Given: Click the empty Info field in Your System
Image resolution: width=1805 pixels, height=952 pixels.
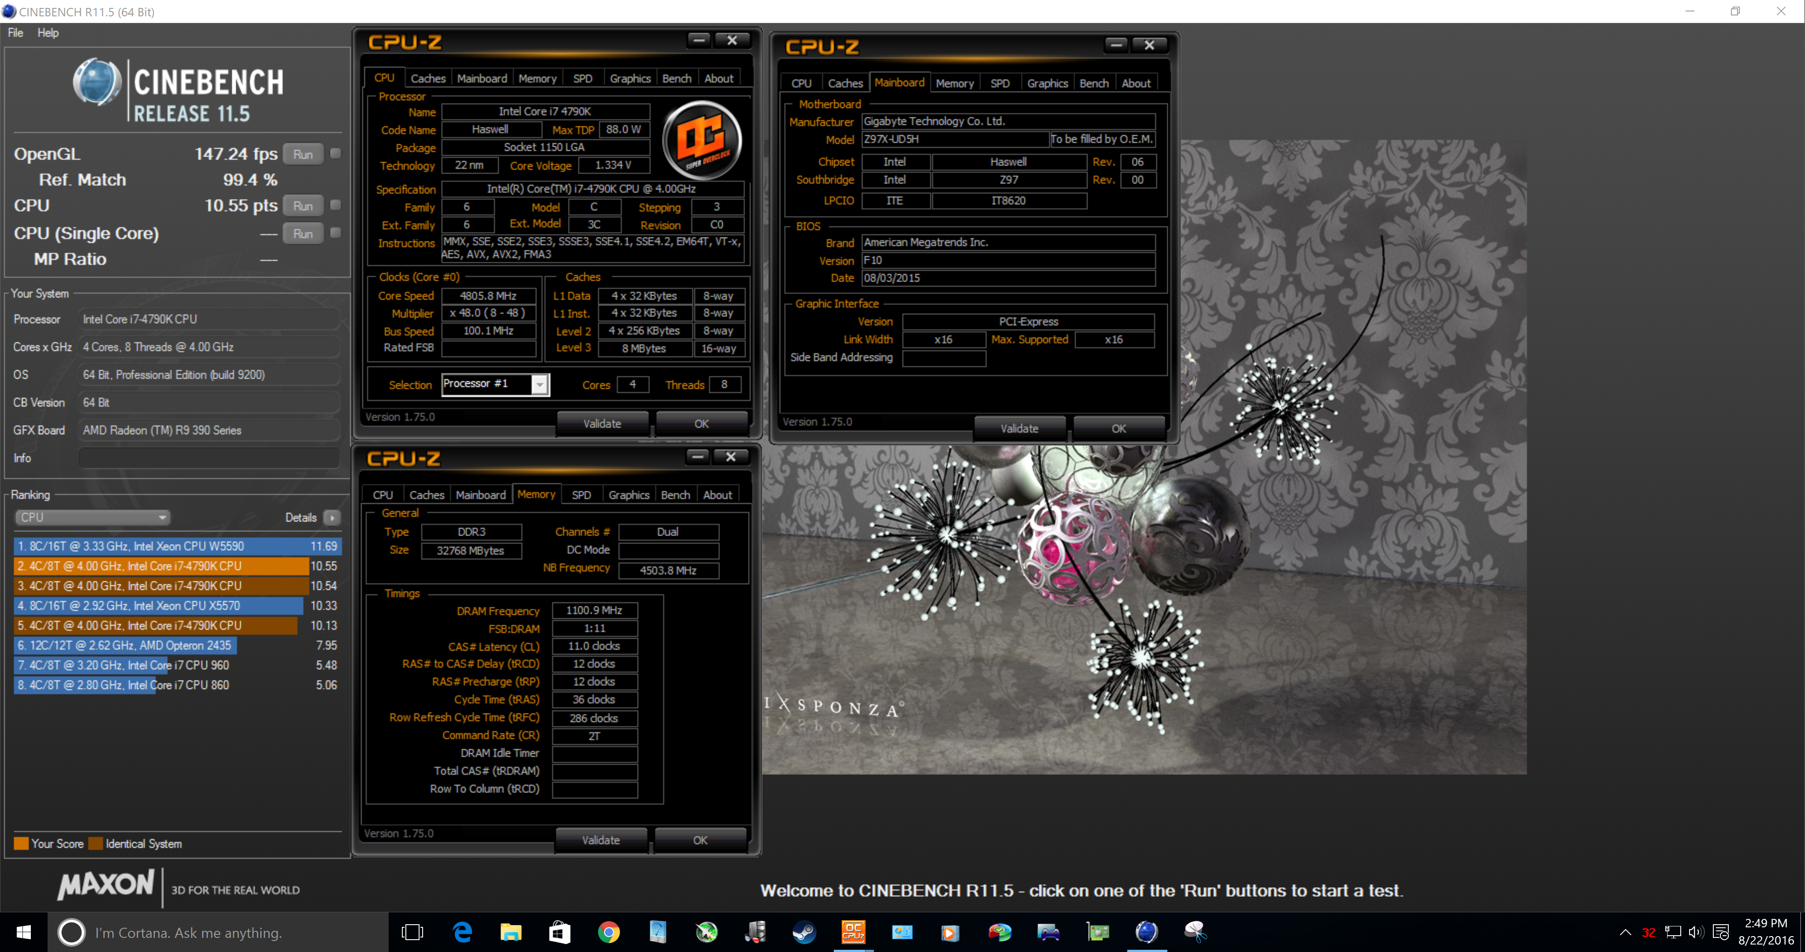Looking at the screenshot, I should coord(209,458).
